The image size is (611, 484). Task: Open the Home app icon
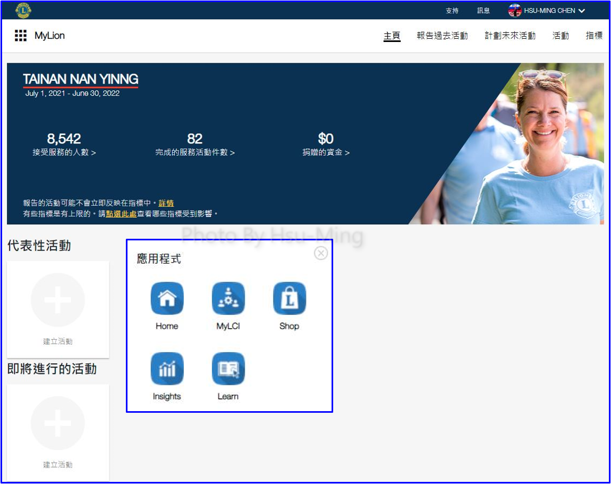pos(167,298)
